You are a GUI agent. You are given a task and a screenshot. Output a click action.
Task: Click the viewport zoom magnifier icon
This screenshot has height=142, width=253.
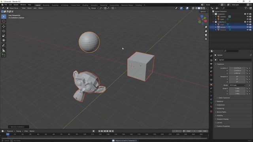(206, 27)
